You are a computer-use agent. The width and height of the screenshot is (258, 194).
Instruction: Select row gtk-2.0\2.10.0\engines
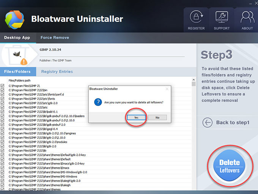pos(96,133)
